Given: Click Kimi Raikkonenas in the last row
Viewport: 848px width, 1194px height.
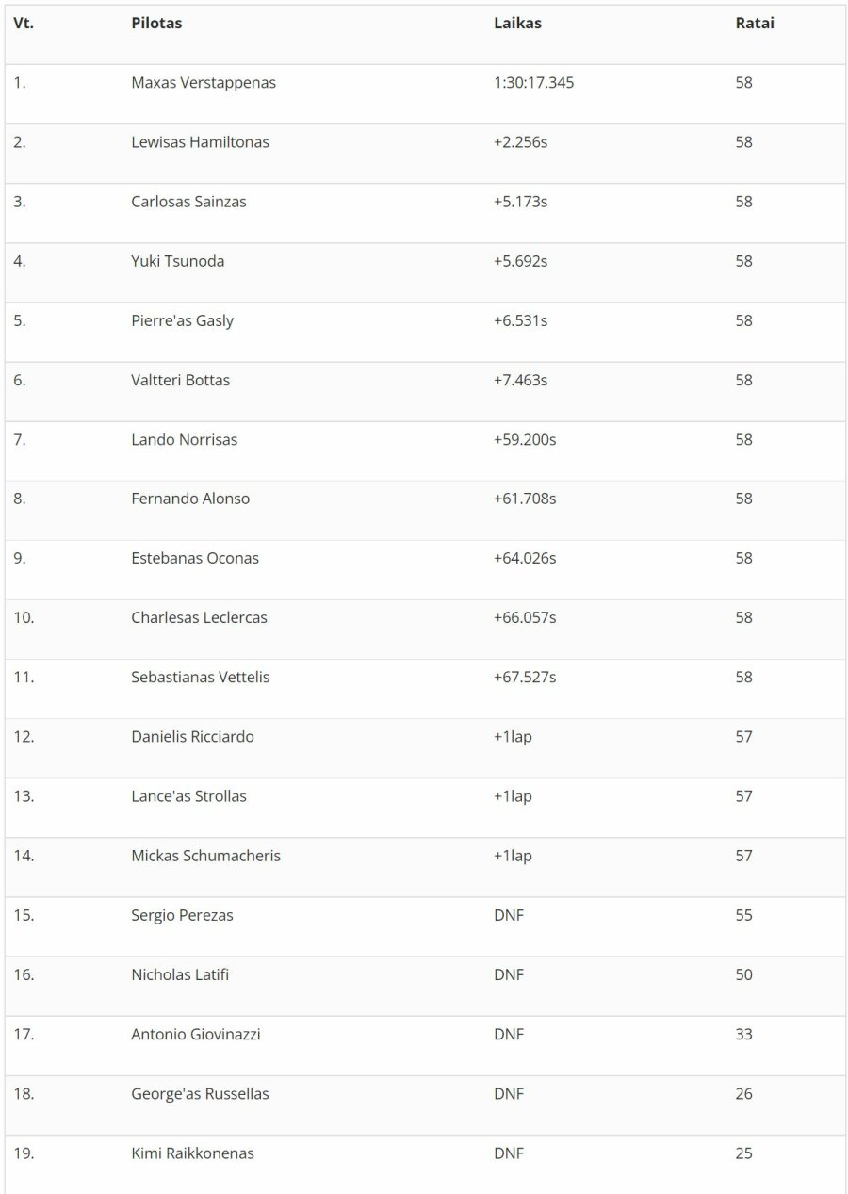Looking at the screenshot, I should coord(192,1153).
